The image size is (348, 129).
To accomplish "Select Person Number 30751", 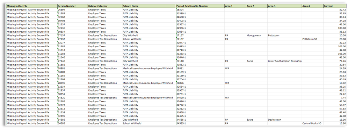I will pos(72,94).
